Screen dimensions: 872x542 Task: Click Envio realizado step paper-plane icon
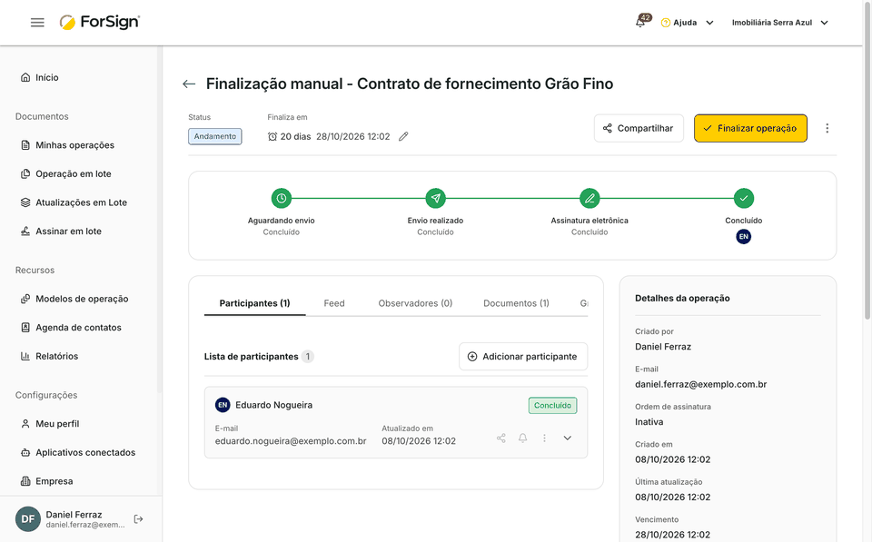(x=435, y=198)
